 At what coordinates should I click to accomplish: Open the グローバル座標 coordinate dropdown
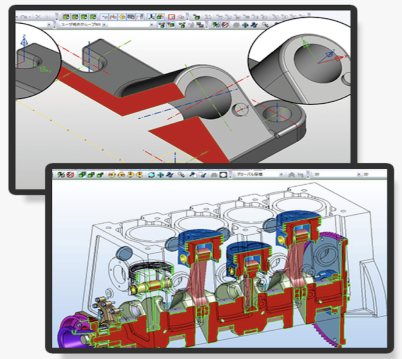click(x=281, y=174)
